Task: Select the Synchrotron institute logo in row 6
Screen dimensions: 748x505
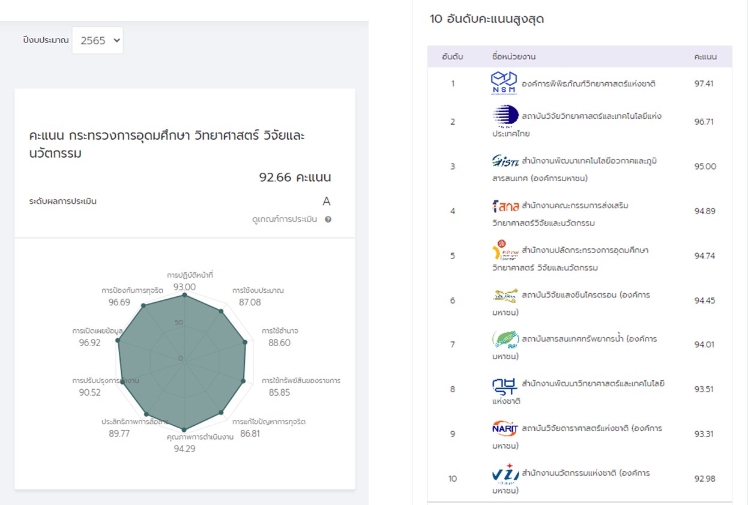Action: point(504,295)
